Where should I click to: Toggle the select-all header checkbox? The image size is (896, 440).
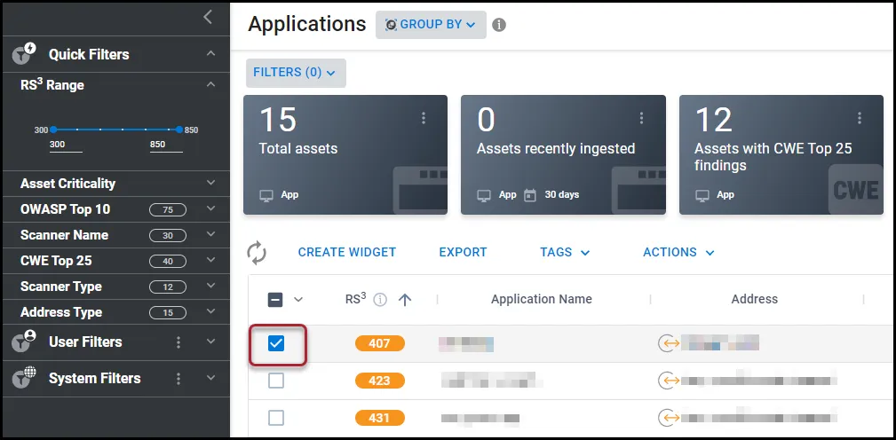coord(275,300)
